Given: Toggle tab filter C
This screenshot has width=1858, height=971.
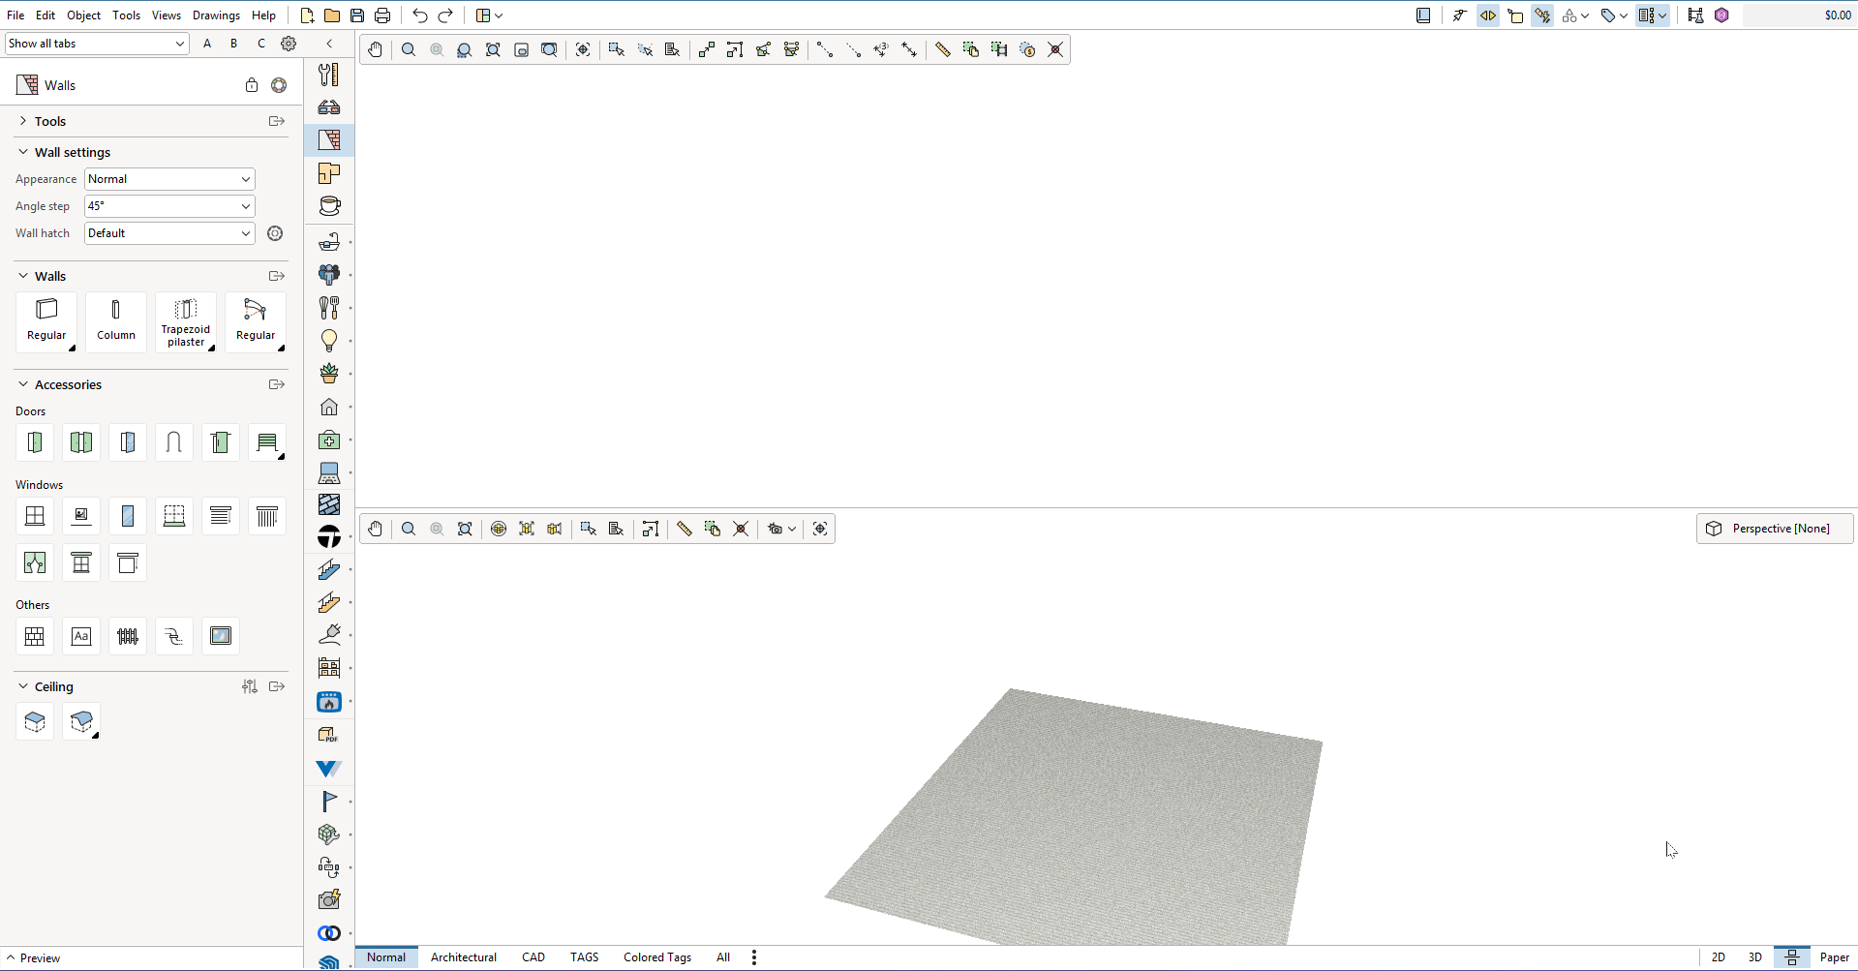Looking at the screenshot, I should coord(261,44).
